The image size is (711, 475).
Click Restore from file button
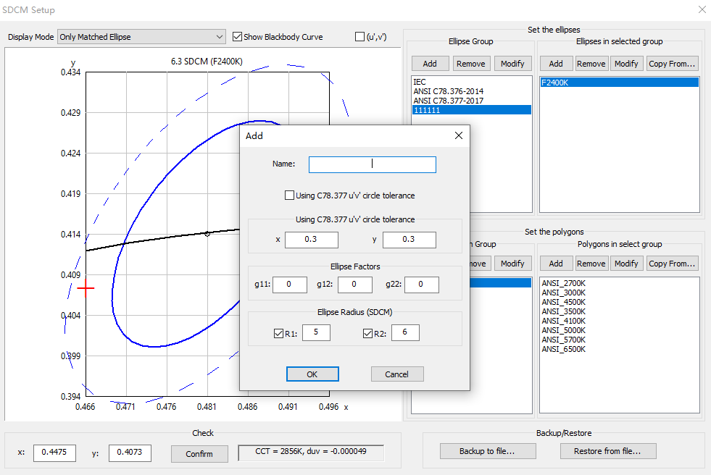coord(608,451)
